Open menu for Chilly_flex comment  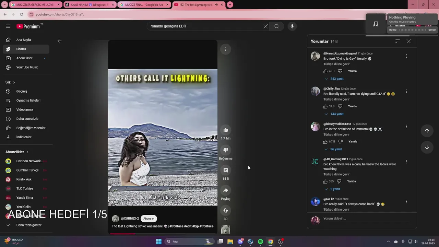(406, 91)
